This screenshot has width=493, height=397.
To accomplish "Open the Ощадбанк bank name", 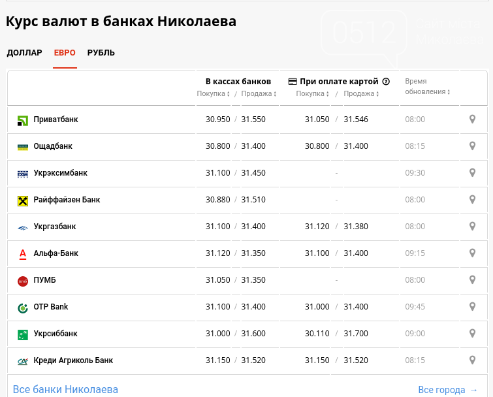I will tap(53, 146).
